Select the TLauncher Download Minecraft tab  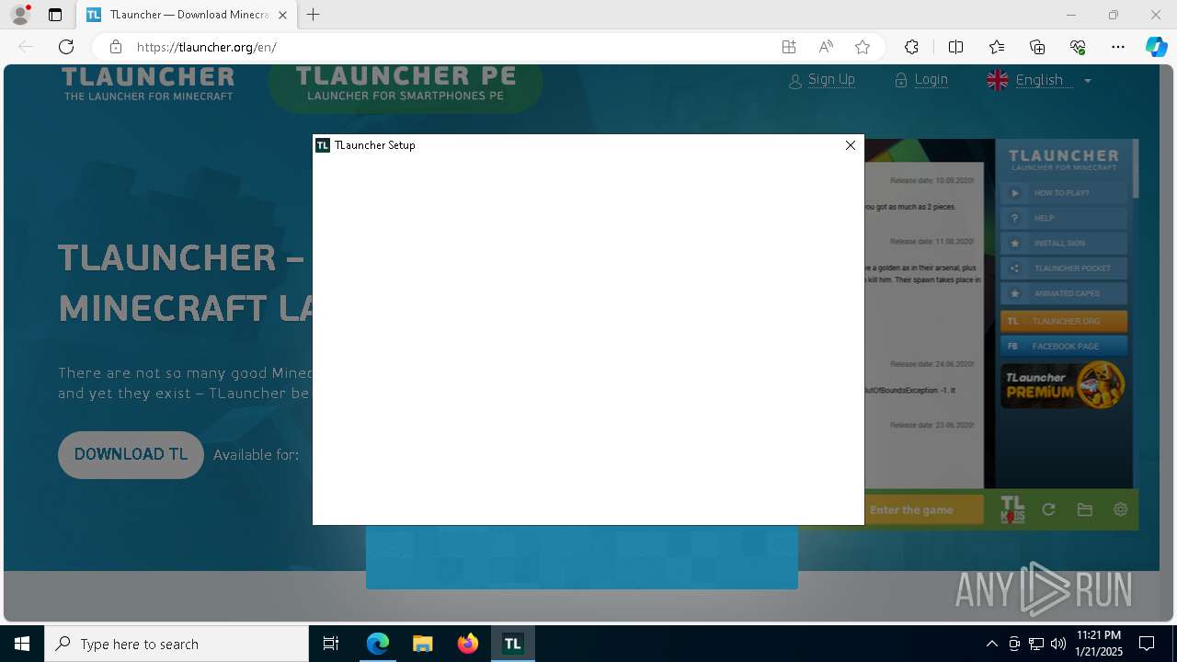[x=186, y=15]
